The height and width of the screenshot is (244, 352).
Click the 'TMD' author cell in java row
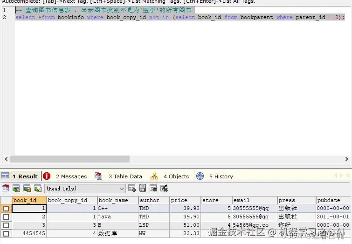pyautogui.click(x=154, y=217)
